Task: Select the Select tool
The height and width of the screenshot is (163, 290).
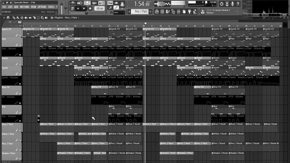Action: [x=38, y=18]
